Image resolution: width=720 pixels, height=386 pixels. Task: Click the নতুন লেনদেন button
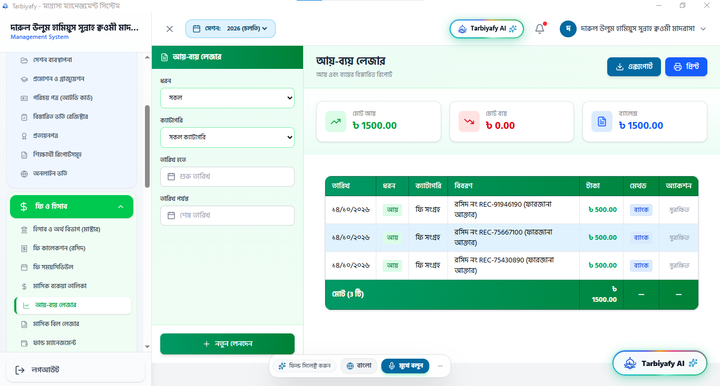pyautogui.click(x=227, y=344)
